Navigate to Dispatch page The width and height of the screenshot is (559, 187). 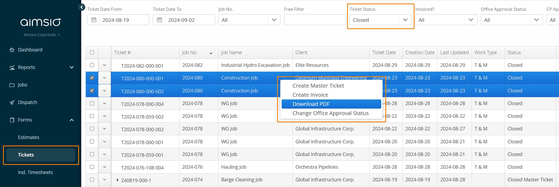point(28,102)
